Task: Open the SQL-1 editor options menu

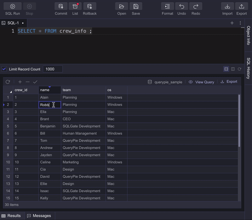Action: pos(240,23)
